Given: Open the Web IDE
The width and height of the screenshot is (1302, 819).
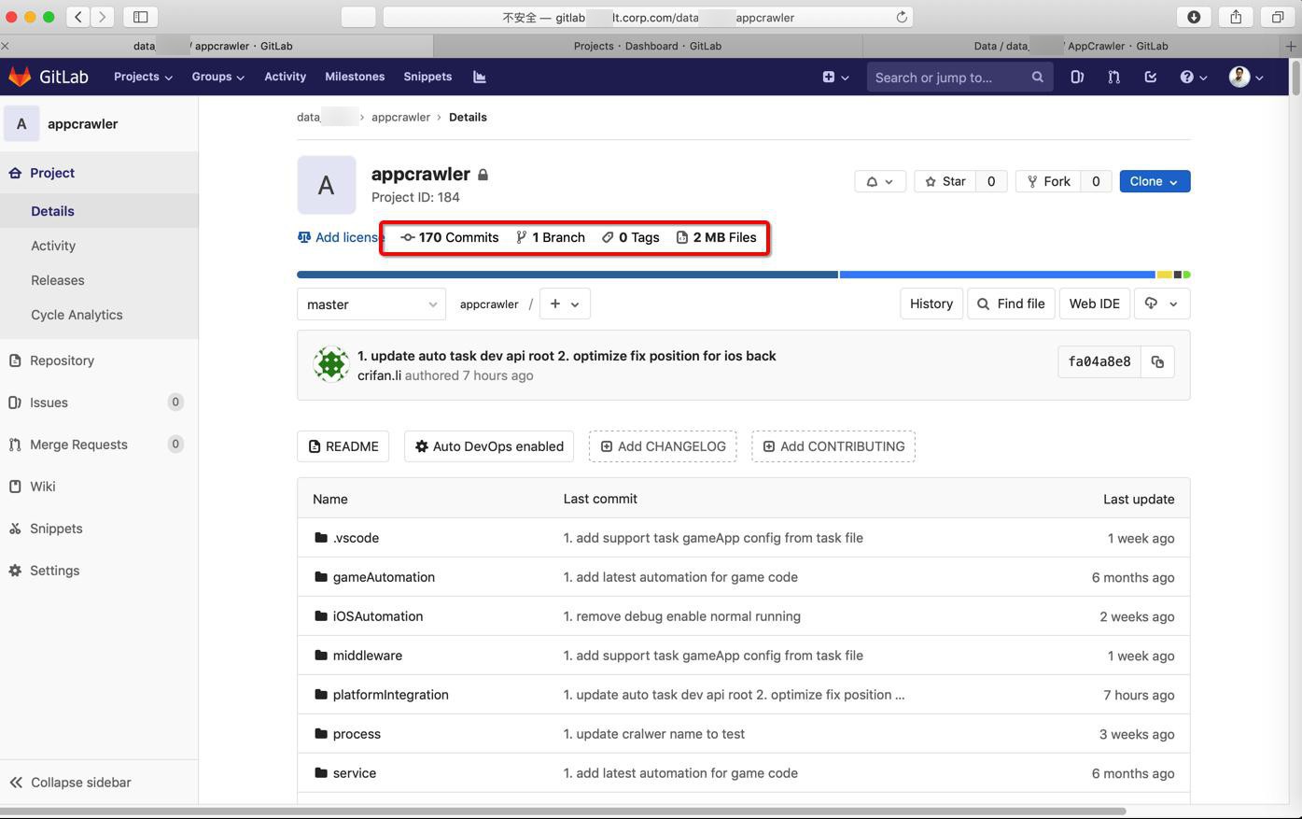Looking at the screenshot, I should pyautogui.click(x=1094, y=304).
